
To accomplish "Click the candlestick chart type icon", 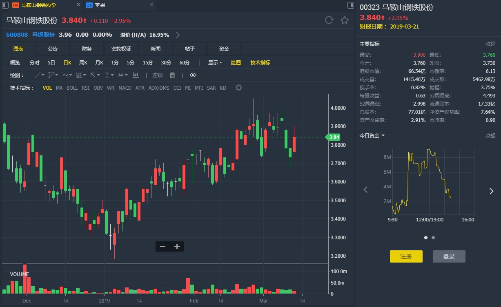I will point(136,75).
